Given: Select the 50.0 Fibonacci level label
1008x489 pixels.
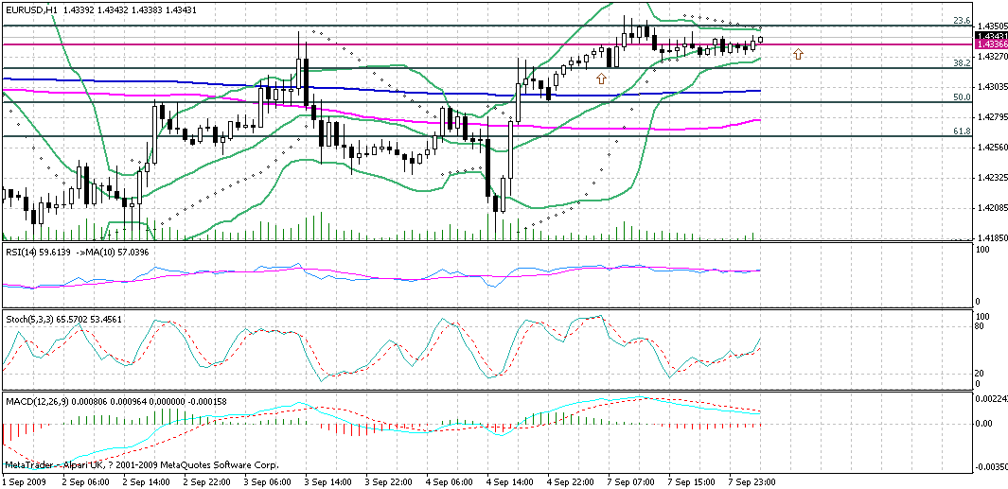Looking at the screenshot, I should tap(962, 97).
